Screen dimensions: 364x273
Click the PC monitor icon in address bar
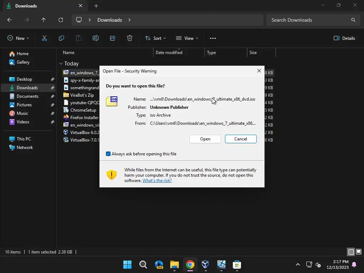(x=79, y=20)
